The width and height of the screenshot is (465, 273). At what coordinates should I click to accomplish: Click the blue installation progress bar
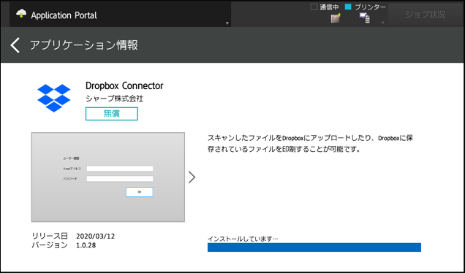pyautogui.click(x=314, y=247)
